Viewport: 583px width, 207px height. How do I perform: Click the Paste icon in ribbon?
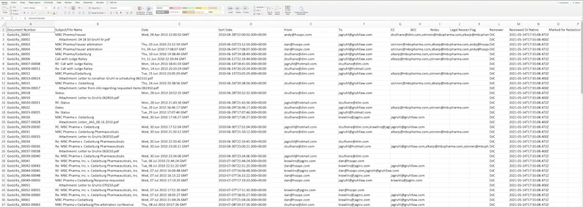point(4,9)
